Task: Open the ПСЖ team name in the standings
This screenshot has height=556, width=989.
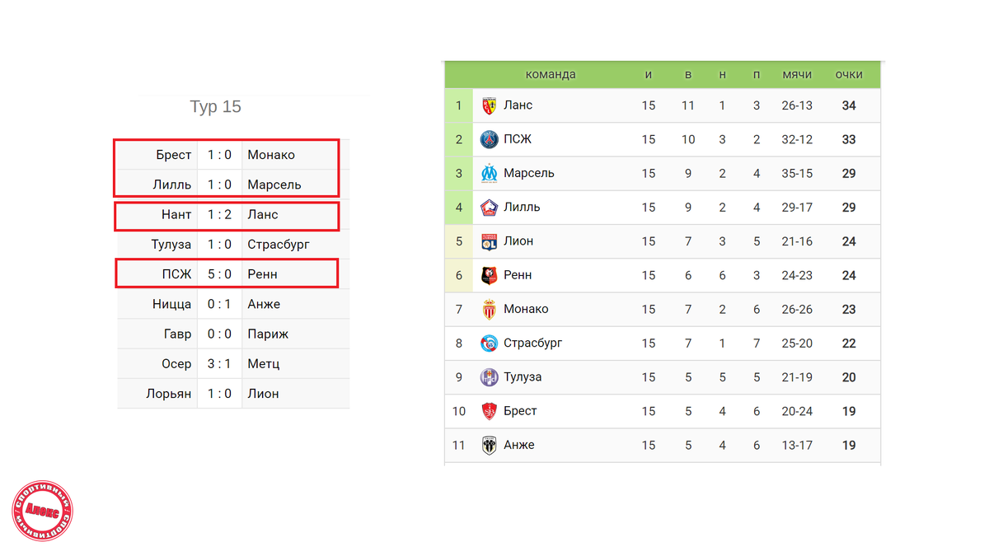Action: (x=518, y=139)
